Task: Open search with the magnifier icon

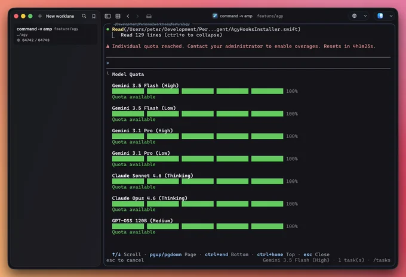Action: tap(84, 16)
